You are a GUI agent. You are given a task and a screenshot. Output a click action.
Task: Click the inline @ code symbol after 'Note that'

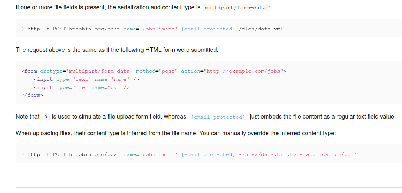(x=46, y=117)
